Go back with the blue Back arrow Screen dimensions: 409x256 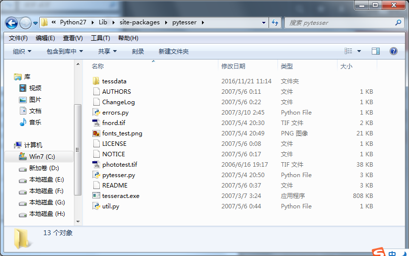[11, 23]
